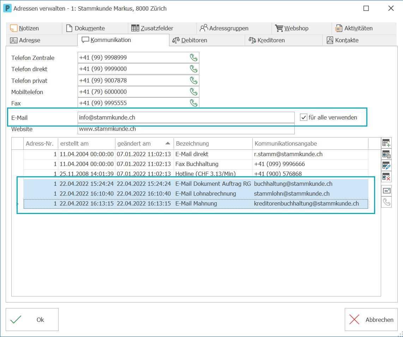Click the Website input field
This screenshot has height=337, width=403.
(186, 129)
